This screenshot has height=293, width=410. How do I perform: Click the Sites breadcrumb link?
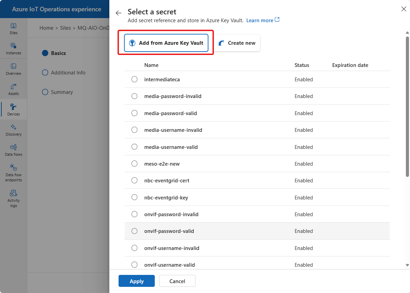tap(66, 28)
